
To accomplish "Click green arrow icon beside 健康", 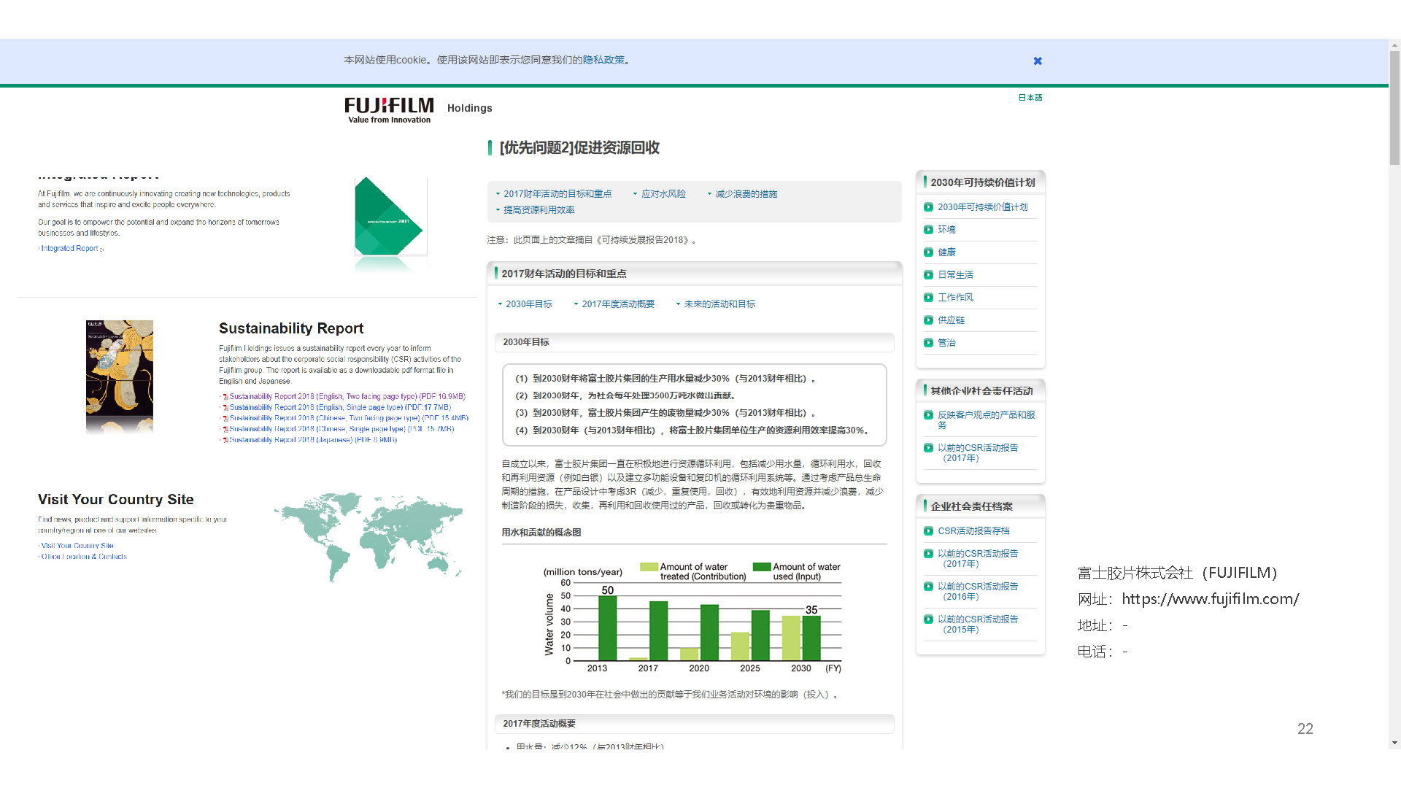I will click(x=928, y=252).
